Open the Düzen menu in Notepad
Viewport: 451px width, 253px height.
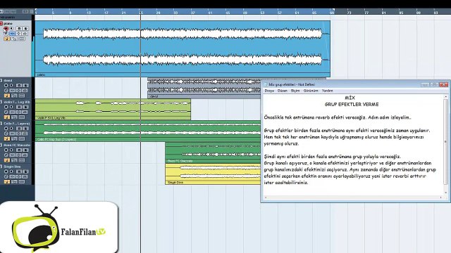click(283, 91)
